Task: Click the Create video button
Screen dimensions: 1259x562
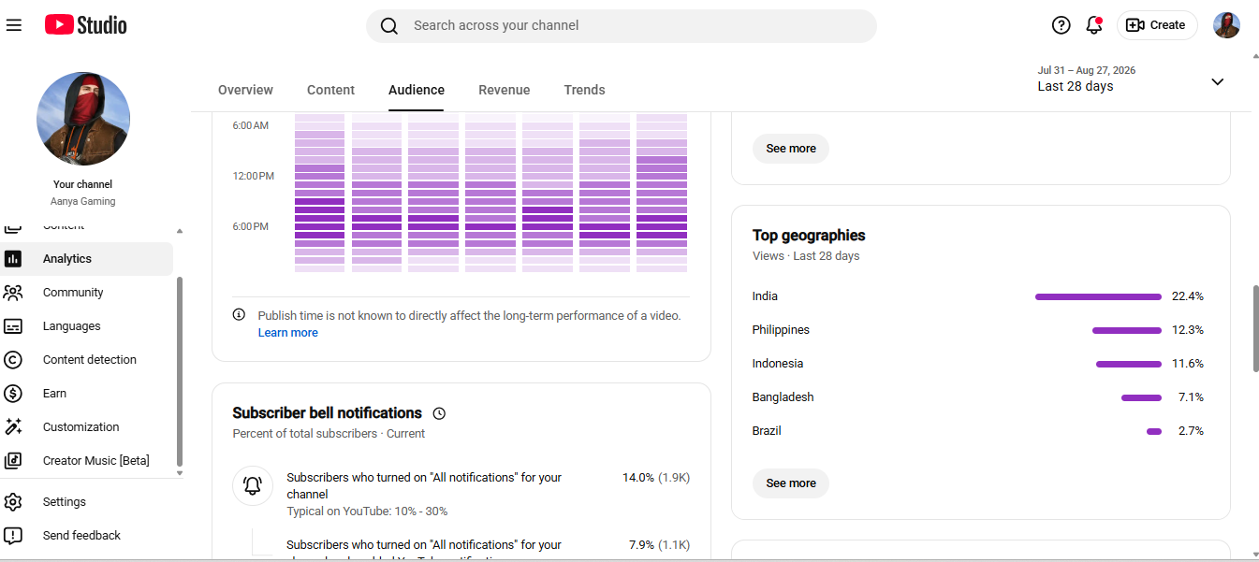Action: click(1157, 25)
